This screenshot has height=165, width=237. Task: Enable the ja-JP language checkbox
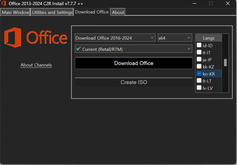[199, 59]
